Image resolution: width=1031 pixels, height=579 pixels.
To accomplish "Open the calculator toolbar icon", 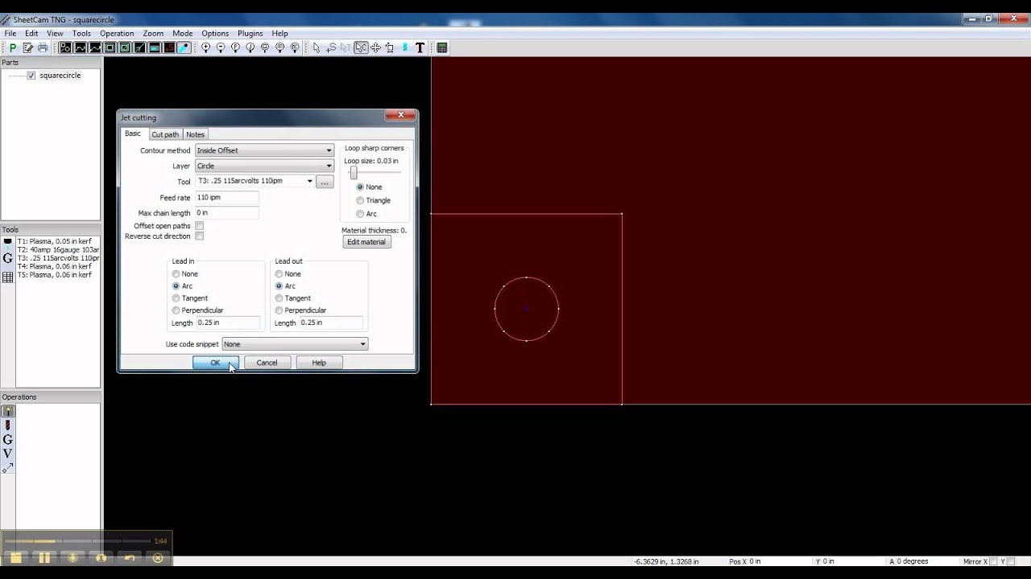I will point(441,47).
